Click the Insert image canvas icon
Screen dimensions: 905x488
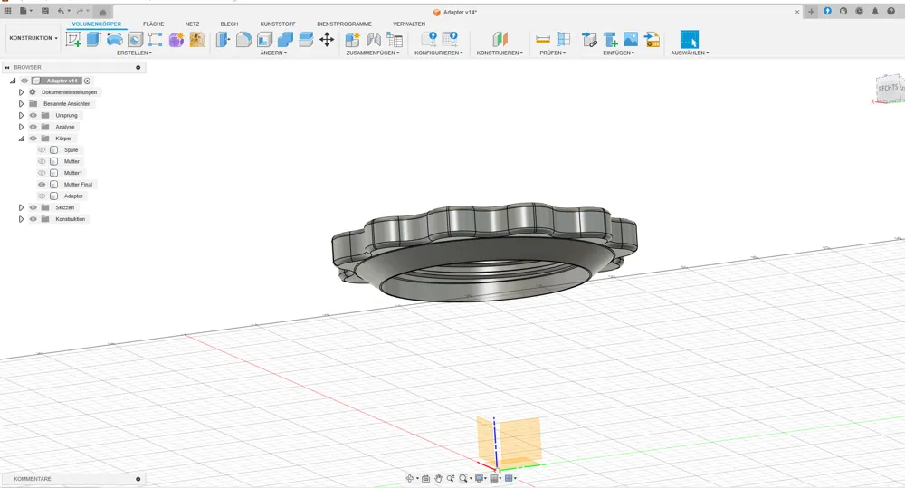point(631,39)
